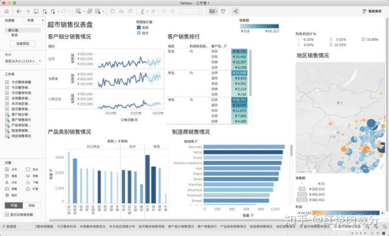Open new worksheet dropdown arrow
The image size is (389, 236).
click(84, 12)
